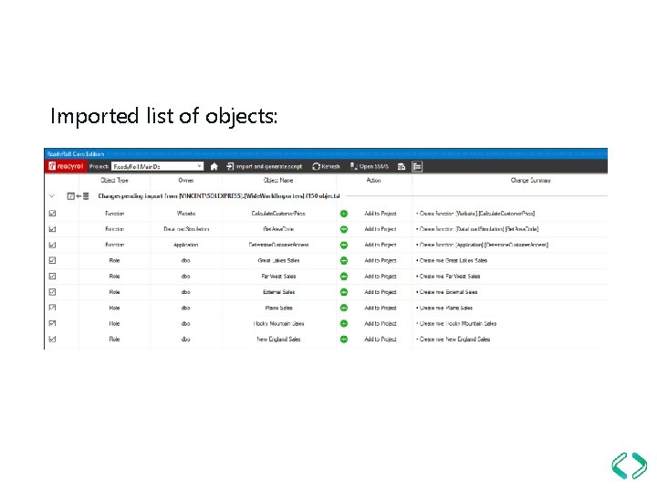
Task: Uncheck the CalculateCustomerPrice function row
Action: [52, 214]
